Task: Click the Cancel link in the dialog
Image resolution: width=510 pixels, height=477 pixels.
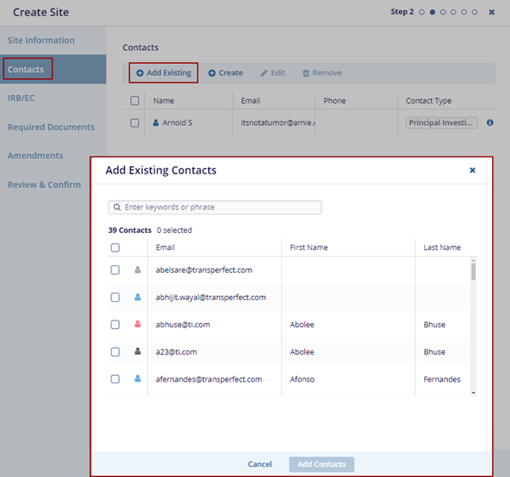Action: point(259,464)
